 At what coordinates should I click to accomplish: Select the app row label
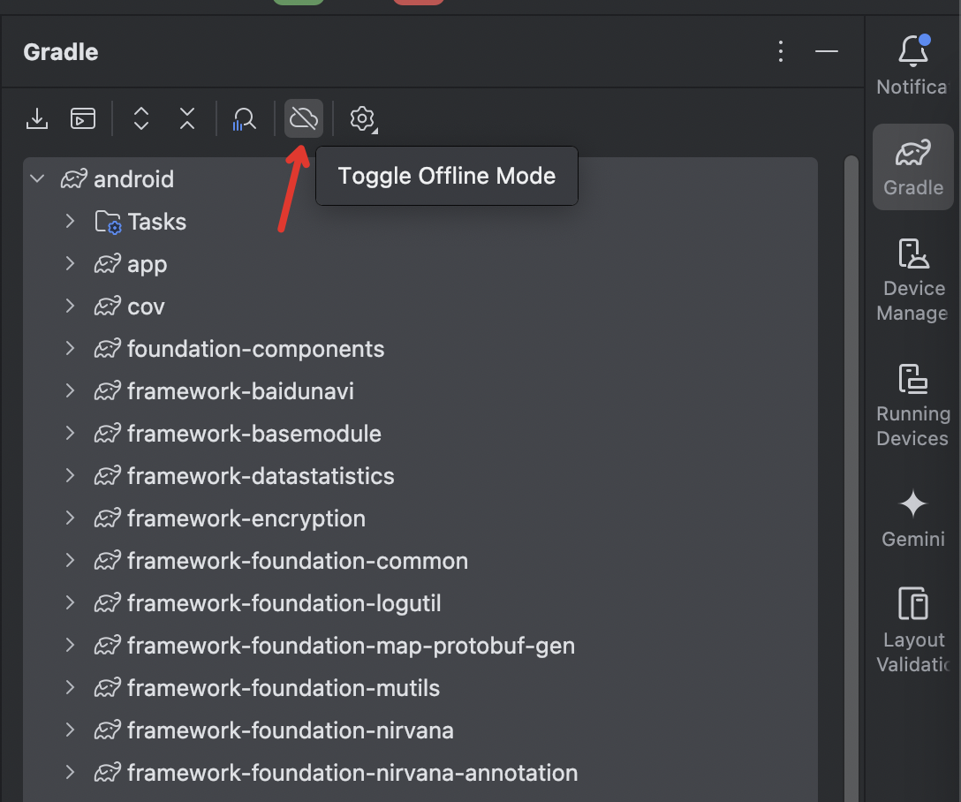coord(148,265)
